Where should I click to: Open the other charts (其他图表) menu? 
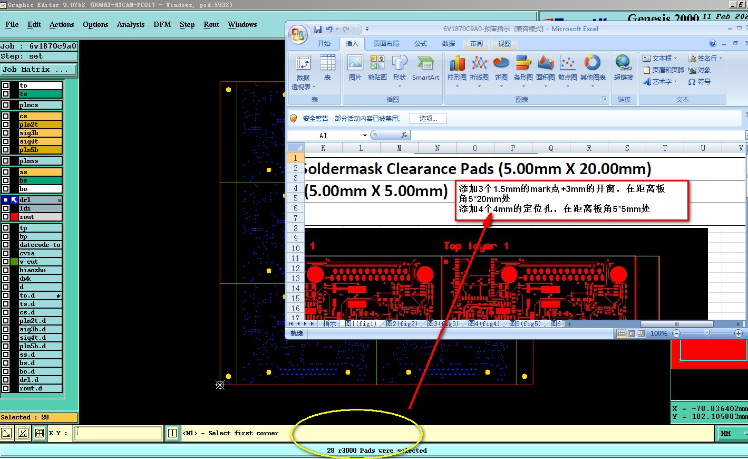coord(593,72)
